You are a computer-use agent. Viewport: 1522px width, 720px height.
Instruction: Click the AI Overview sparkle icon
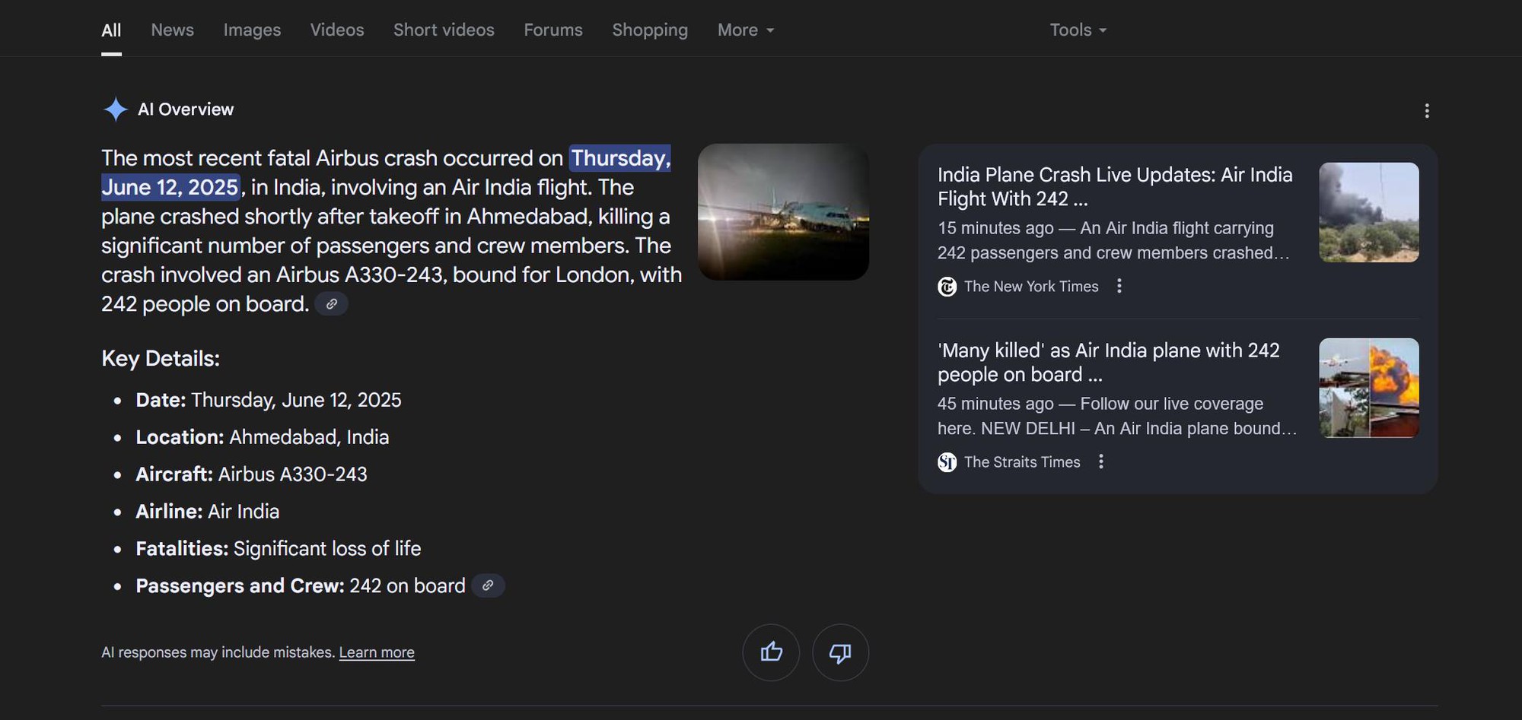(116, 109)
